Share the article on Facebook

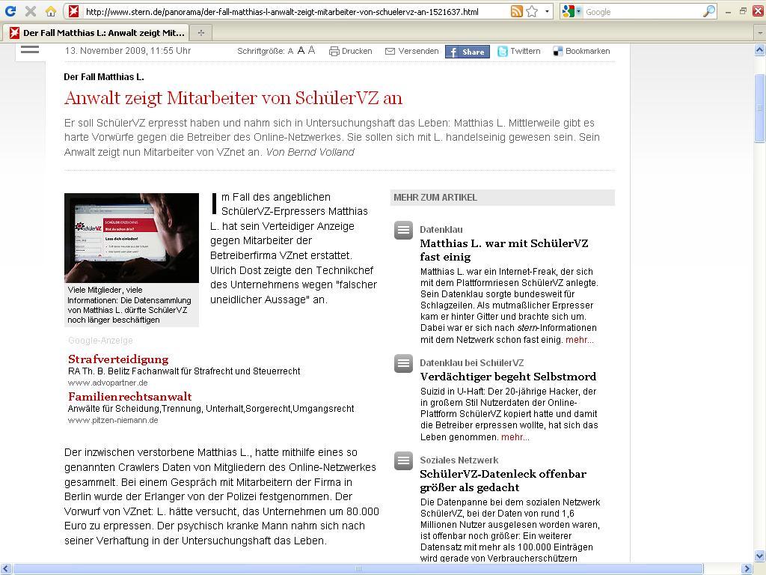[468, 52]
